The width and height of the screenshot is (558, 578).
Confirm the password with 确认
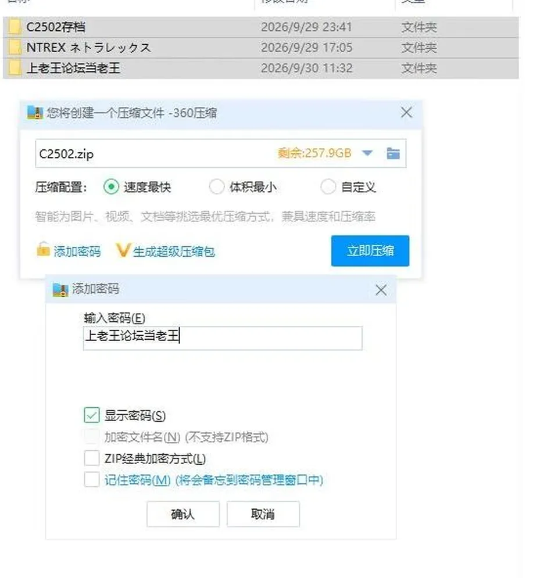[x=183, y=514]
